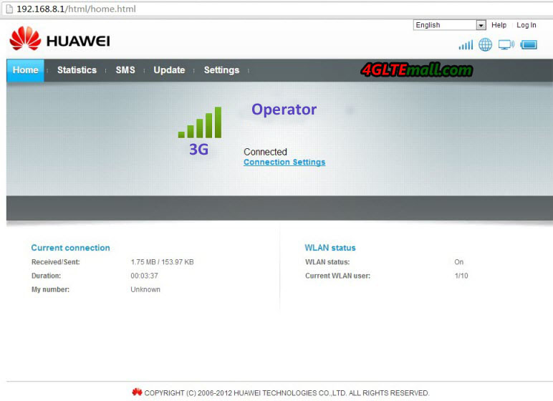
Task: Click the page icon in address bar
Action: point(9,9)
